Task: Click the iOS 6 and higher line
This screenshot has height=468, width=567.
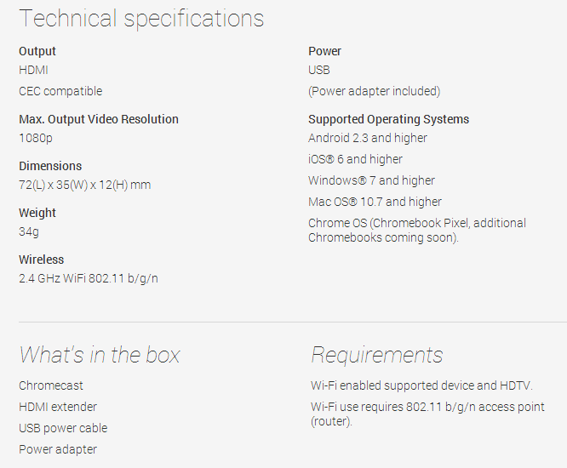Action: click(355, 159)
